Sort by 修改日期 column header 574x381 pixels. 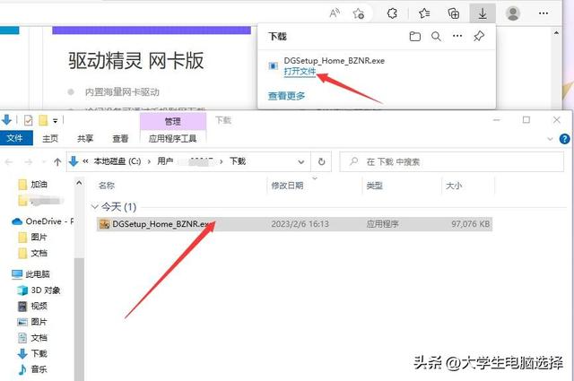click(x=287, y=186)
